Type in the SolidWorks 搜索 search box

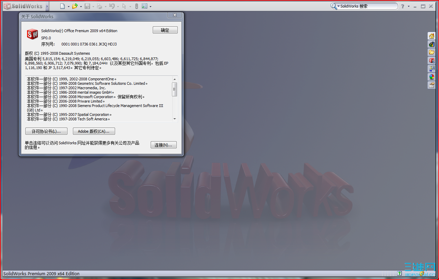tap(368, 6)
